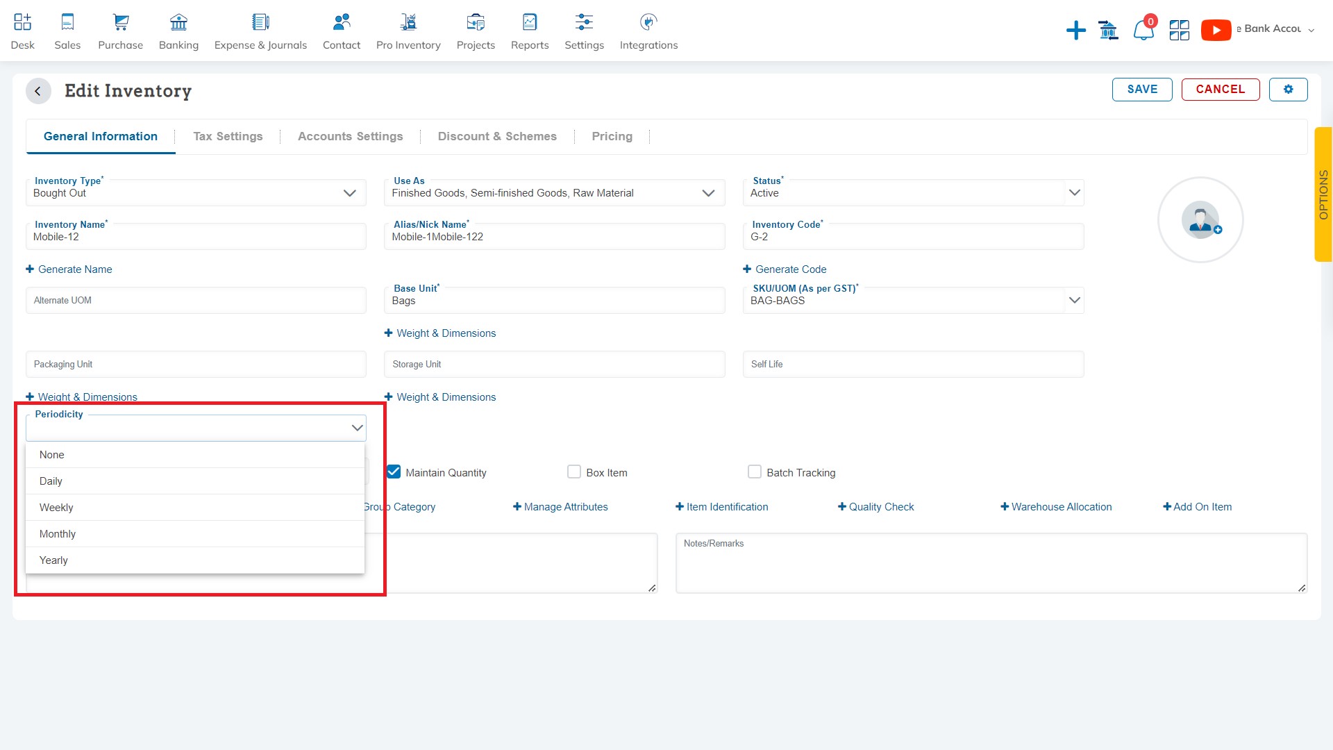1333x750 pixels.
Task: Click the Inventory Code input field
Action: click(x=913, y=236)
